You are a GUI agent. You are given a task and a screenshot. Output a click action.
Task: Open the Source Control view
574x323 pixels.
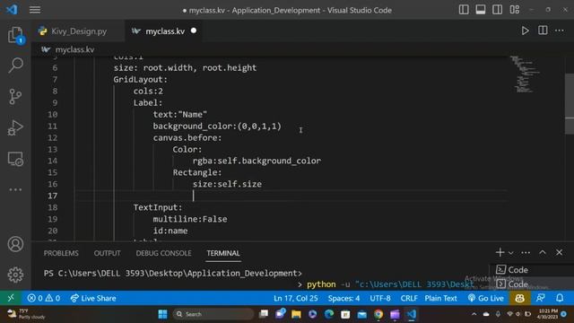click(16, 97)
